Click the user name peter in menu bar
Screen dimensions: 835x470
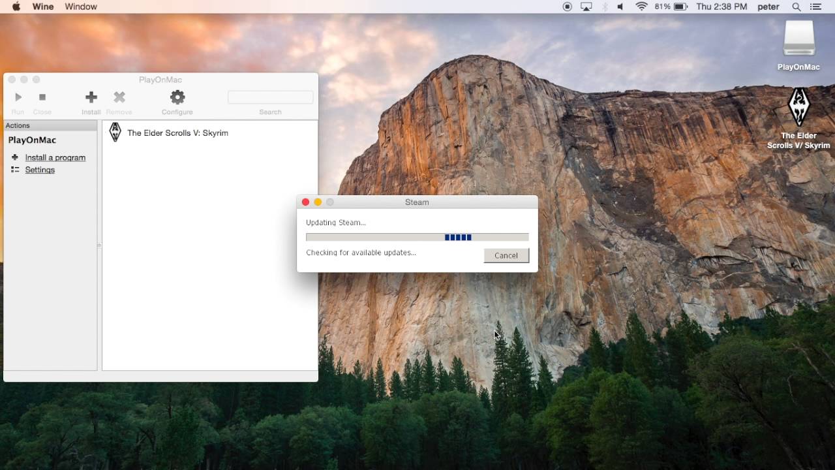[x=769, y=7]
